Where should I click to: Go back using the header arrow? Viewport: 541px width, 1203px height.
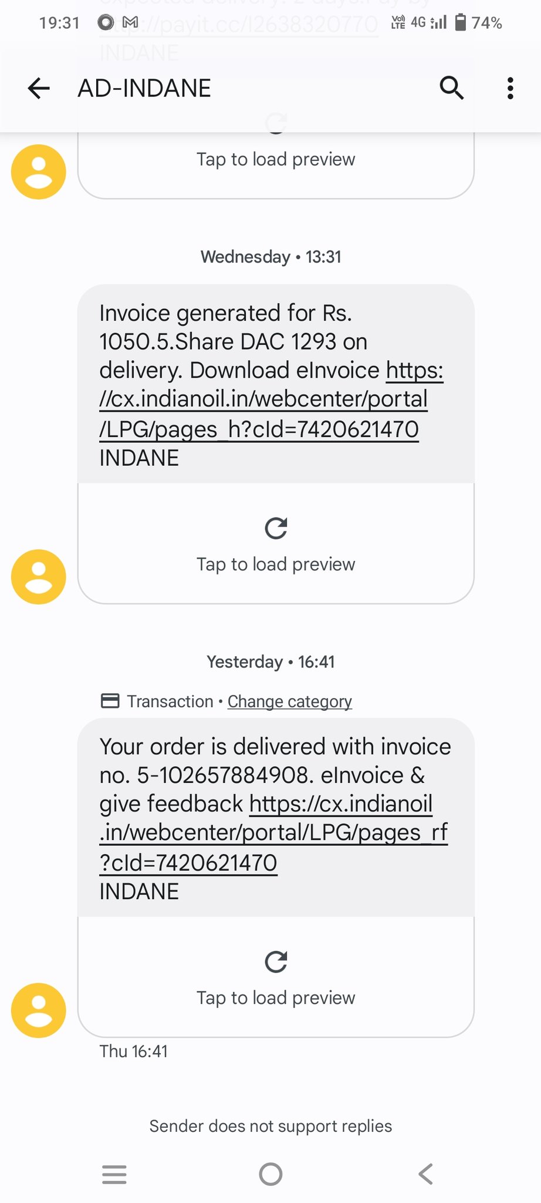[39, 89]
